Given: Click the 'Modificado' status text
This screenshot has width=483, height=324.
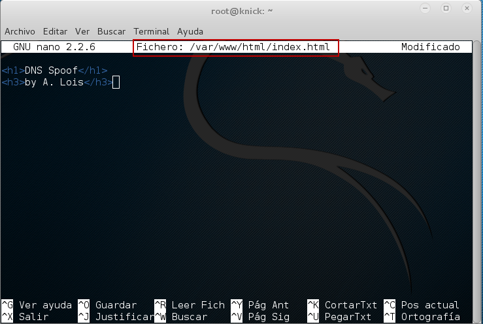Looking at the screenshot, I should [x=430, y=47].
